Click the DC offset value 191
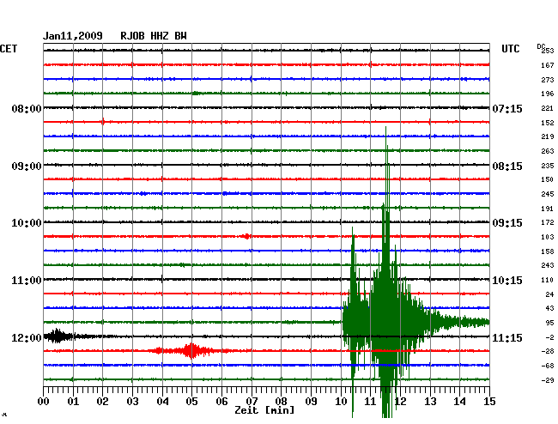The image size is (558, 424). click(548, 209)
